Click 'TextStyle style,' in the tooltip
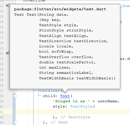This screenshot has width=130, height=125. pos(59,25)
